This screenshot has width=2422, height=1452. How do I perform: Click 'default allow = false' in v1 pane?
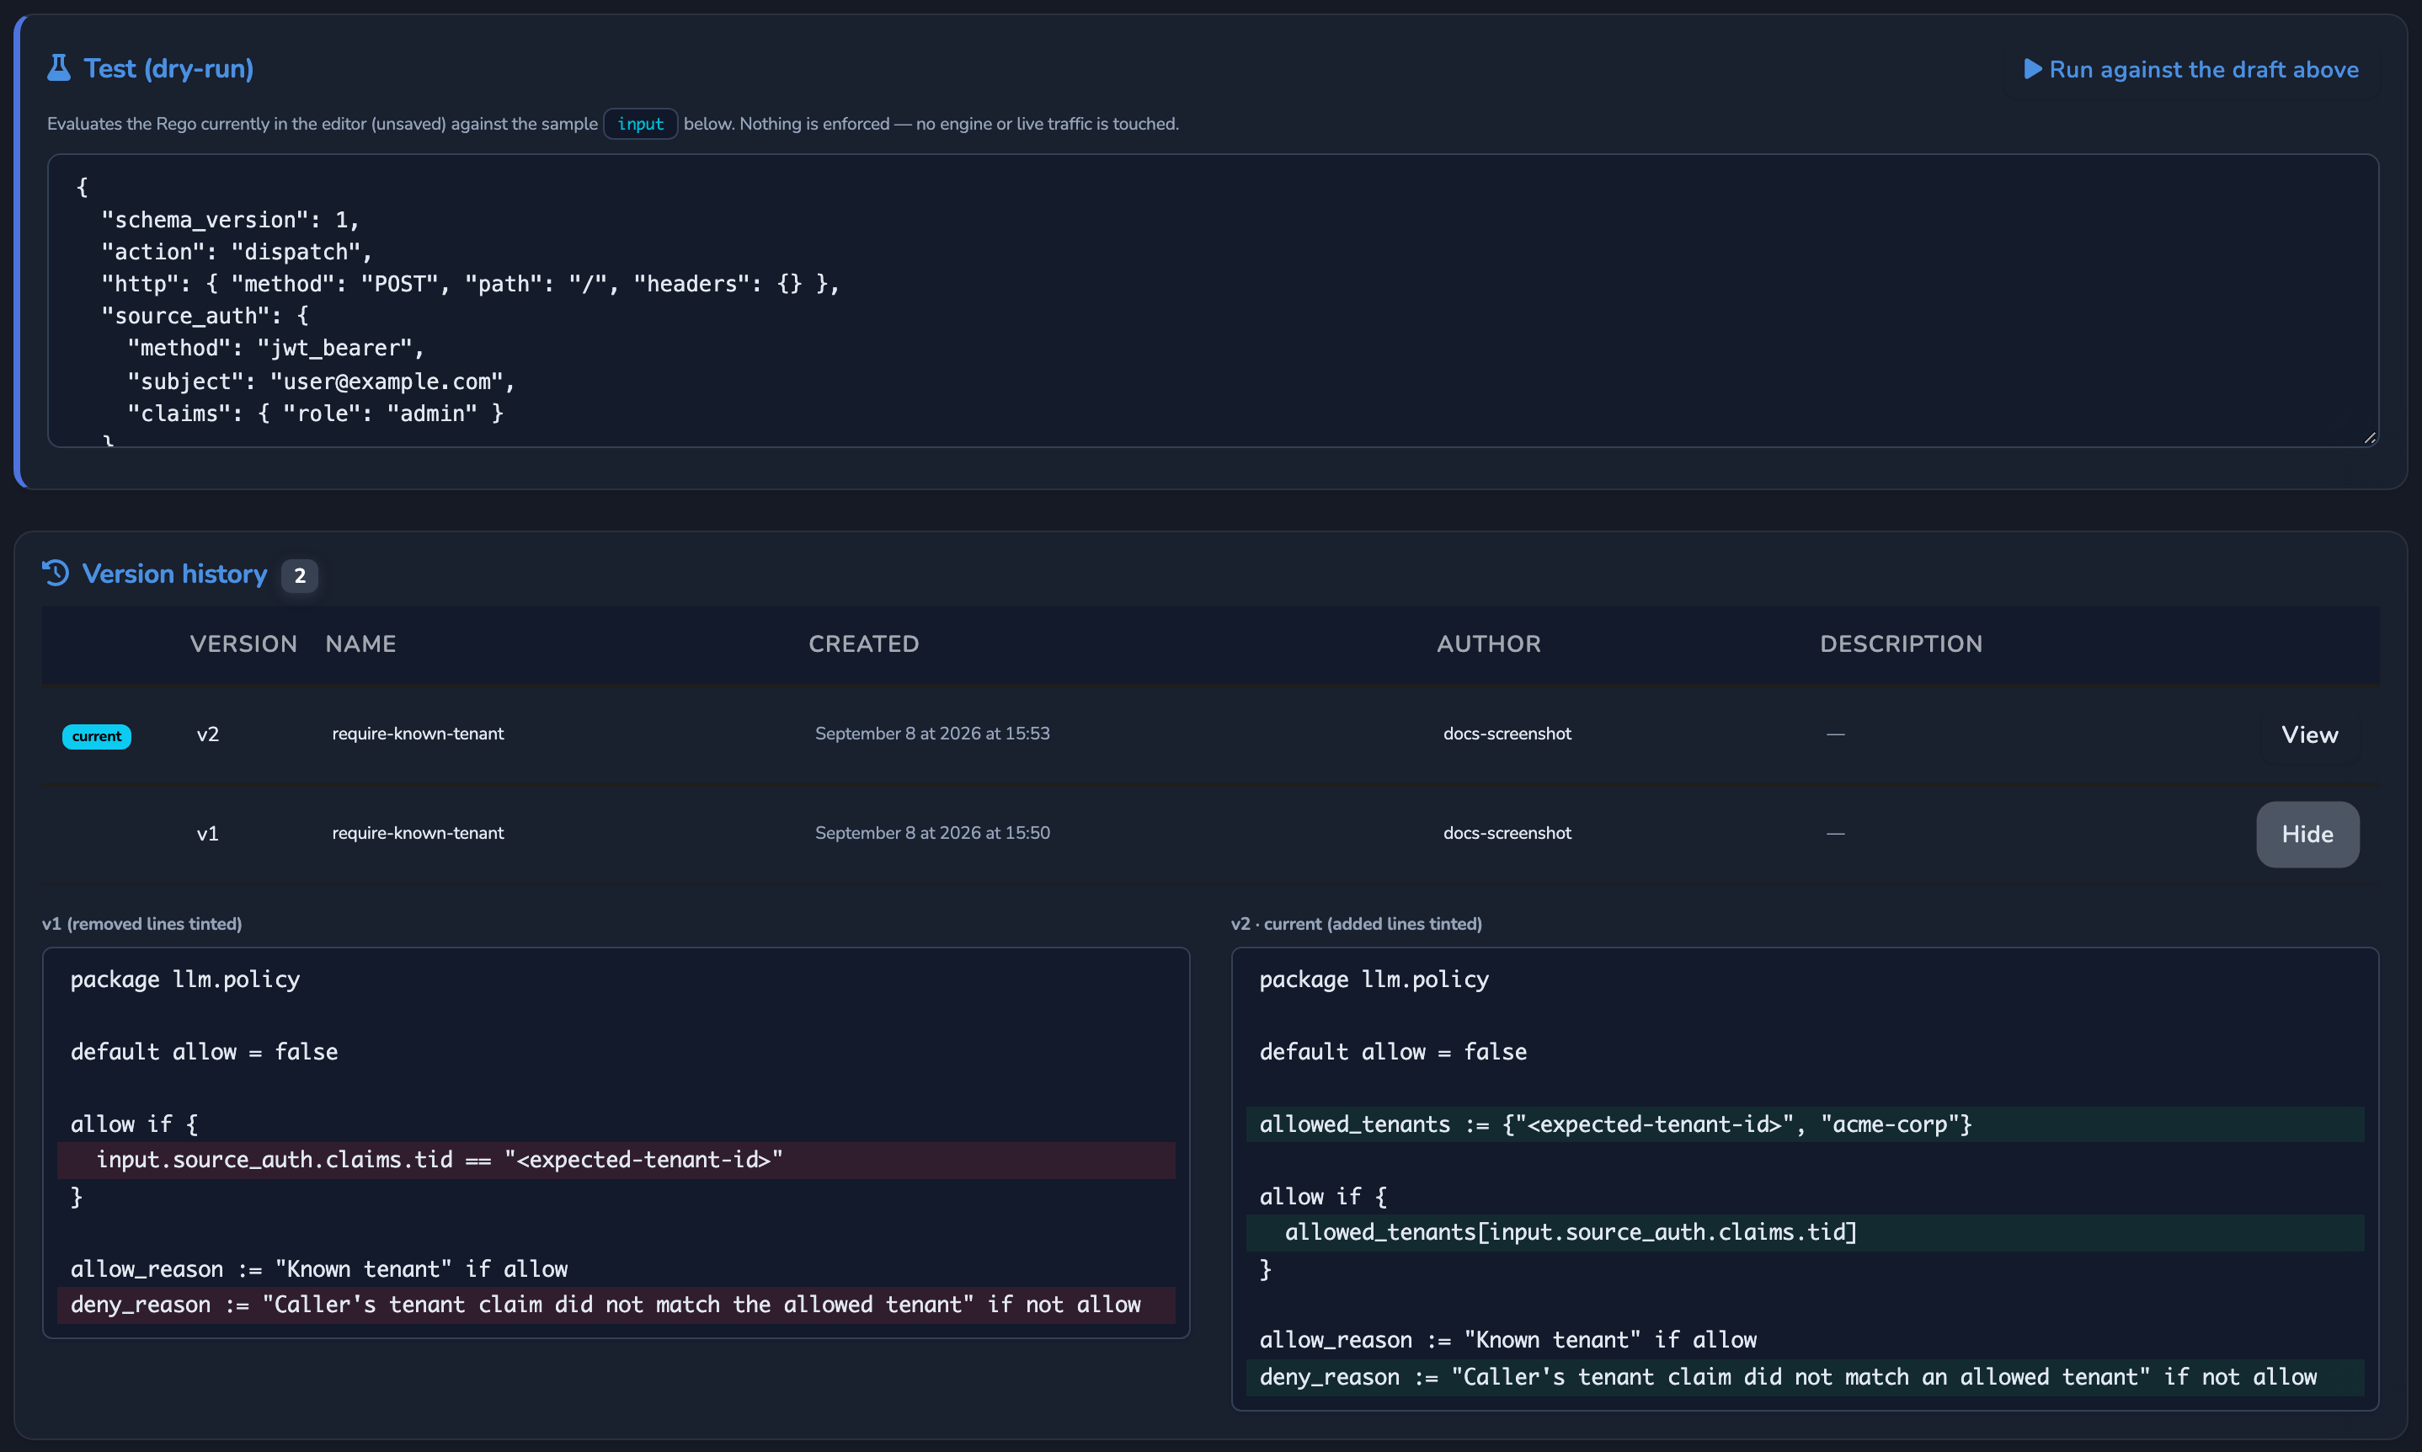204,1052
